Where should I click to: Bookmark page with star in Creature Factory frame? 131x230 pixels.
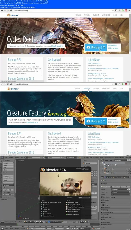(x=113, y=84)
